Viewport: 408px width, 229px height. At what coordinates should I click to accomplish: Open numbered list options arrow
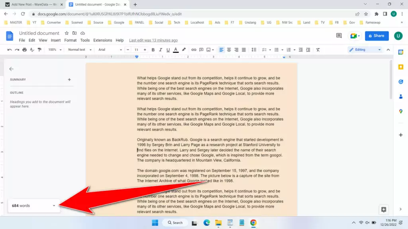point(294,50)
